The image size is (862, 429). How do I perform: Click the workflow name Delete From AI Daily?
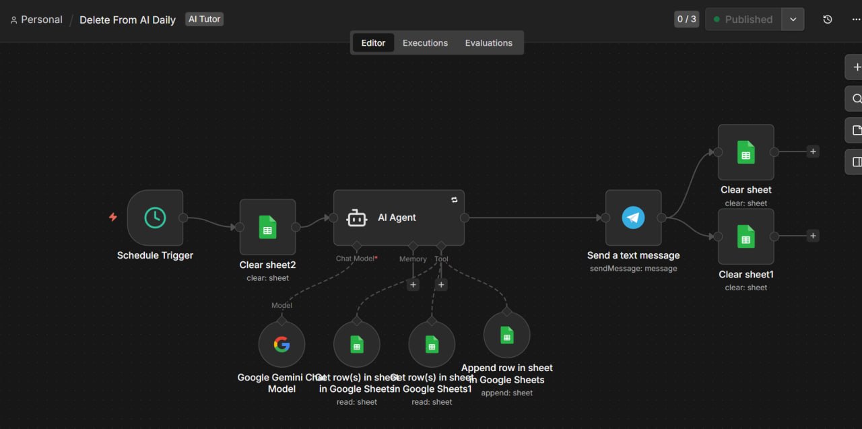pyautogui.click(x=127, y=20)
